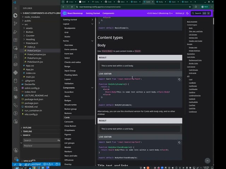This screenshot has width=226, height=169.
Task: Open vite.config.js in the explorer
Action: (x=31, y=114)
